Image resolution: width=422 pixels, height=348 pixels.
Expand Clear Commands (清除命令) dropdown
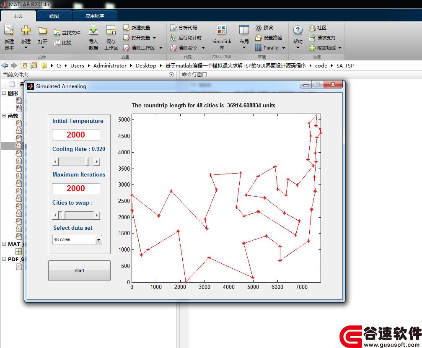[x=203, y=48]
